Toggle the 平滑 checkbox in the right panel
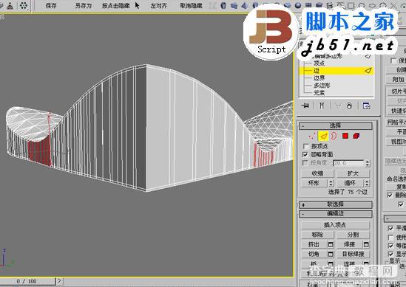 click(x=390, y=229)
